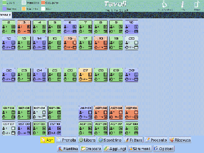Viewport: 204px width, 153px height.
Task: Click the Aggiungi button
Action: pyautogui.click(x=115, y=149)
